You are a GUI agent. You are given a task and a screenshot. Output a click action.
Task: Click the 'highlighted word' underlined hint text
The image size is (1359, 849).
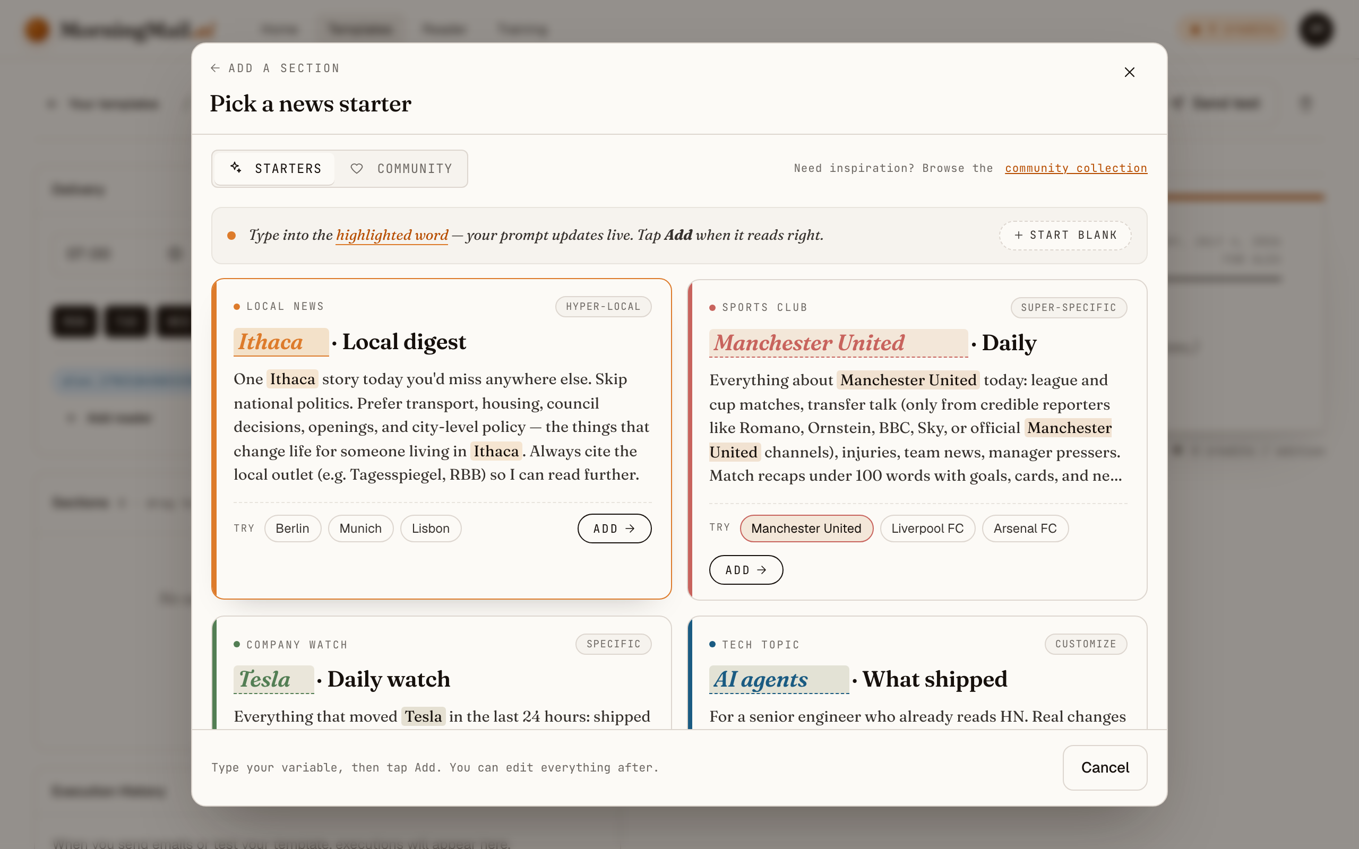point(392,235)
